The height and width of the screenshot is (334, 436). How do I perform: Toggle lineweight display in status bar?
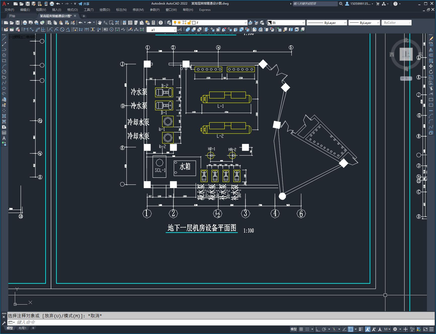[x=361, y=329]
